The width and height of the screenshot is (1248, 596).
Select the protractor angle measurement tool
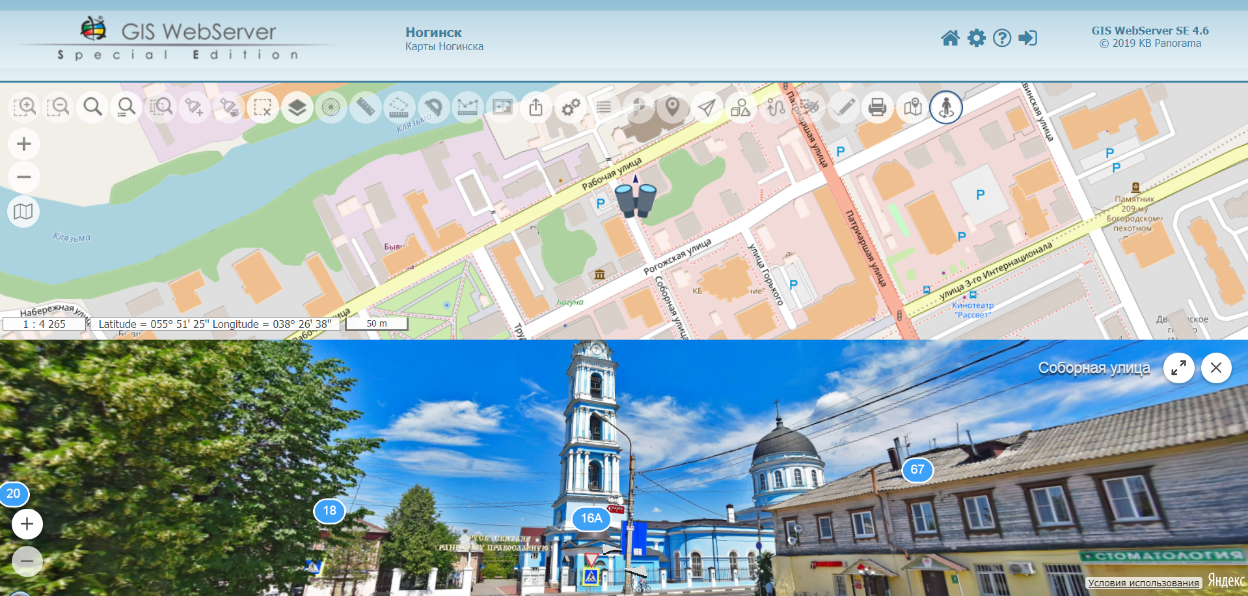pos(433,107)
